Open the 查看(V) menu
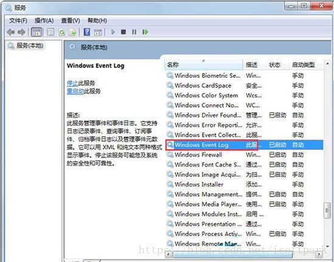The image size is (334, 262). (71, 21)
